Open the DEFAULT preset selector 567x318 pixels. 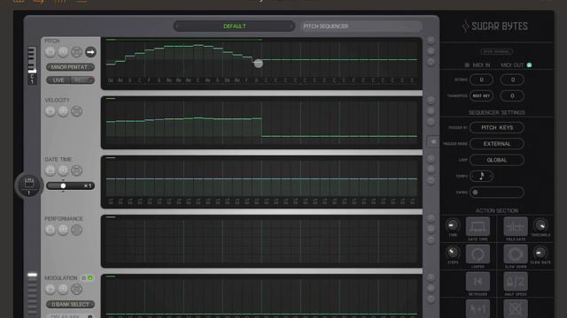coord(234,26)
